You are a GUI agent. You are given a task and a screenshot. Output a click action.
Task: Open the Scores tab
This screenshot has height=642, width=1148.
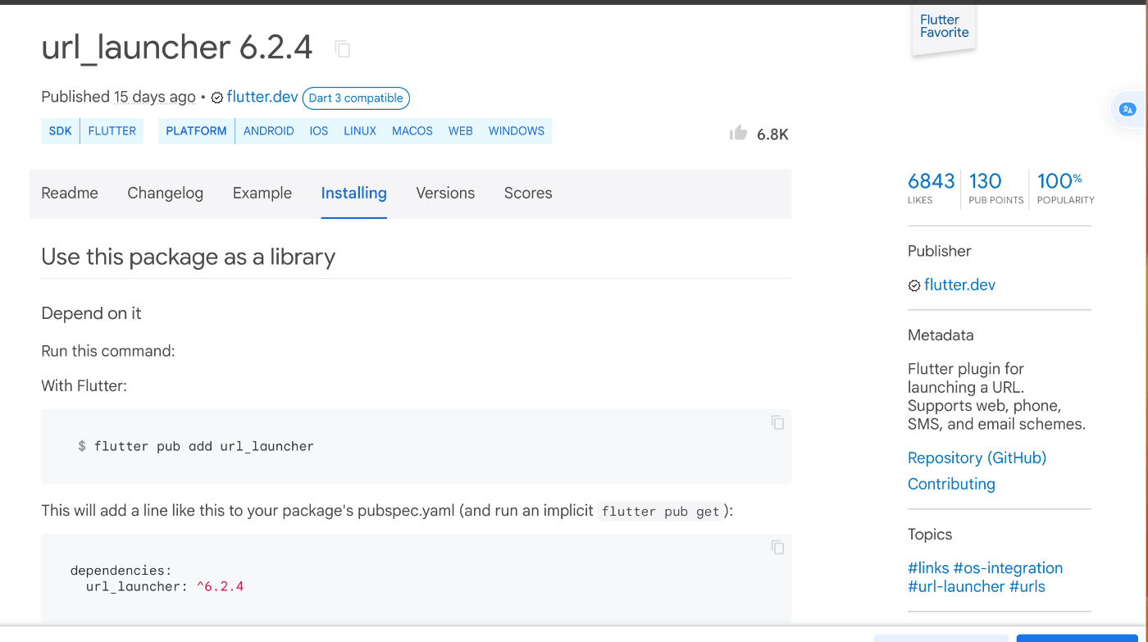pyautogui.click(x=528, y=194)
